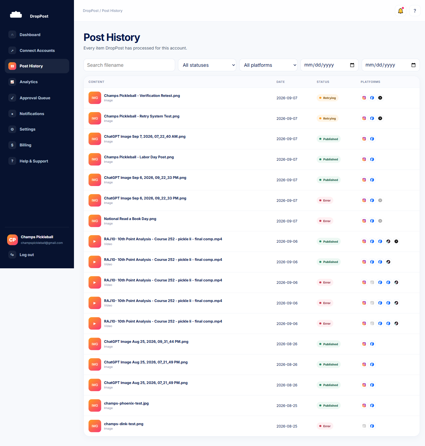This screenshot has width=425, height=446.
Task: Expand the All platforms filter dropdown
Action: point(268,65)
